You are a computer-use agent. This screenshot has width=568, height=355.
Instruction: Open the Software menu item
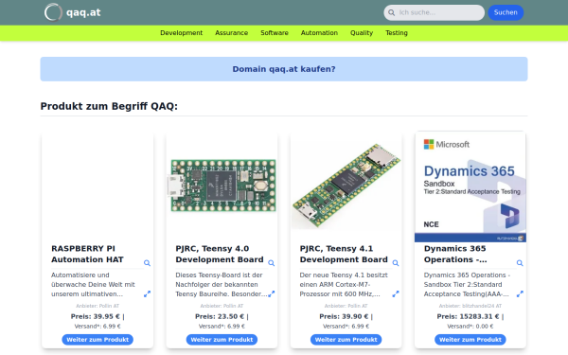click(275, 33)
